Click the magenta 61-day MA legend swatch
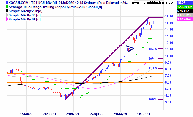193x117 pixels. 7,19
